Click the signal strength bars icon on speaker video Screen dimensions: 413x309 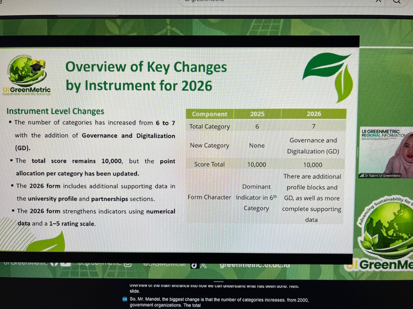[x=361, y=176]
